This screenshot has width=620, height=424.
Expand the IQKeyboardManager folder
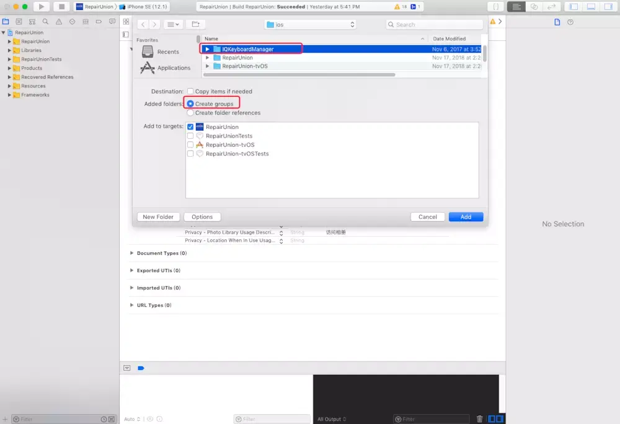(x=207, y=49)
